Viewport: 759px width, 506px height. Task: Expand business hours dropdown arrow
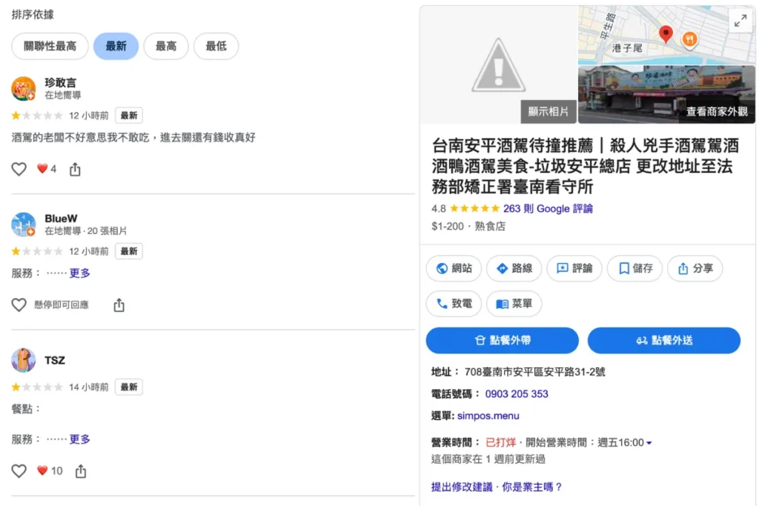click(x=649, y=442)
